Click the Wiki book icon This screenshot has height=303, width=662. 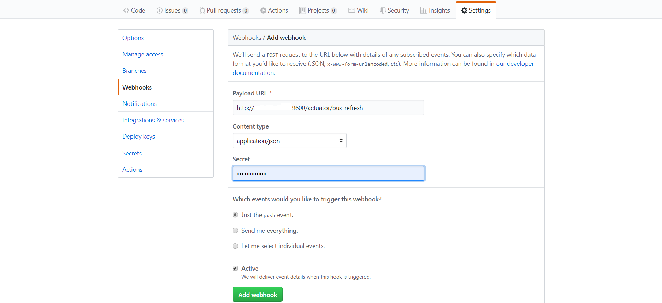(x=352, y=10)
